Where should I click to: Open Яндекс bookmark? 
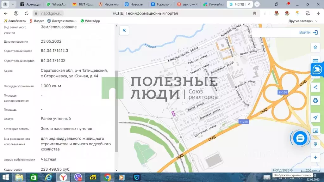(x=37, y=21)
